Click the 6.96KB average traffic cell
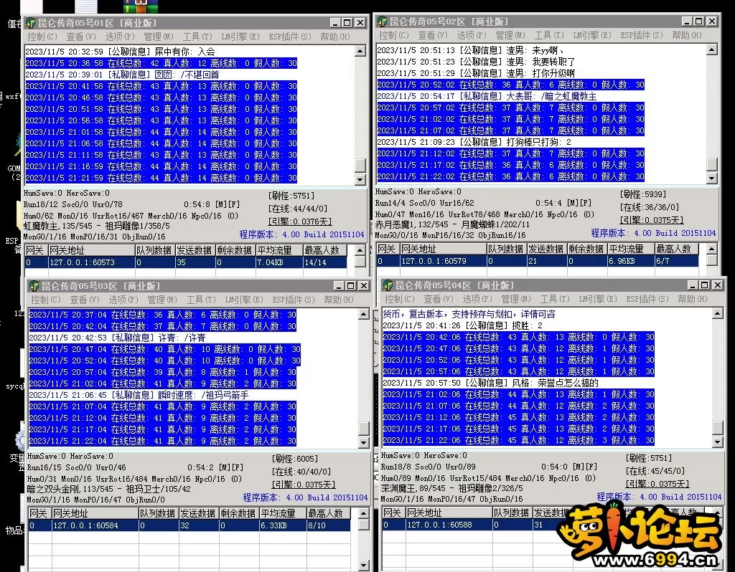Screen dimensions: 735x572 pos(631,261)
